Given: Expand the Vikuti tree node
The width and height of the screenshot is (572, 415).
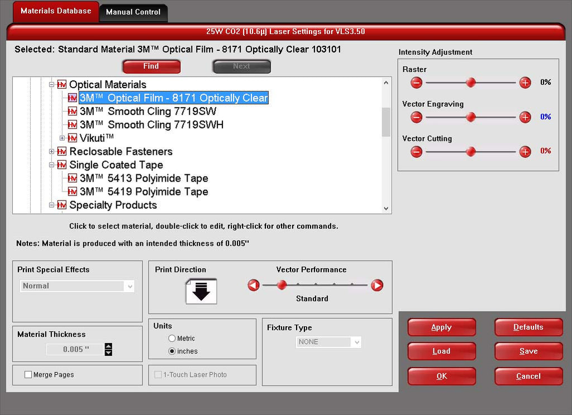Looking at the screenshot, I should click(x=63, y=138).
